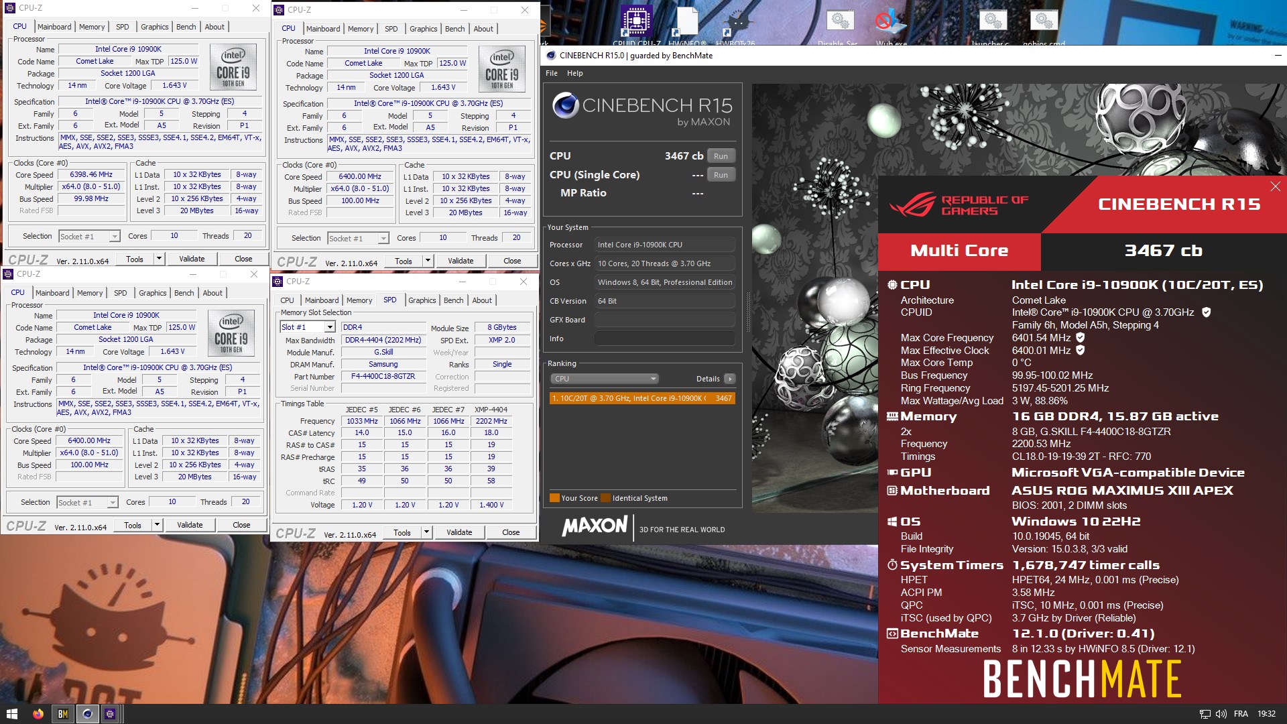The height and width of the screenshot is (724, 1287).
Task: Run the CPU (Single Core) test
Action: pyautogui.click(x=721, y=175)
